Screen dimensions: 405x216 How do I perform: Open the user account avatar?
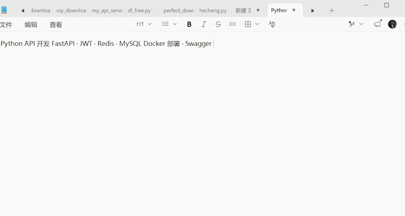coord(392,24)
